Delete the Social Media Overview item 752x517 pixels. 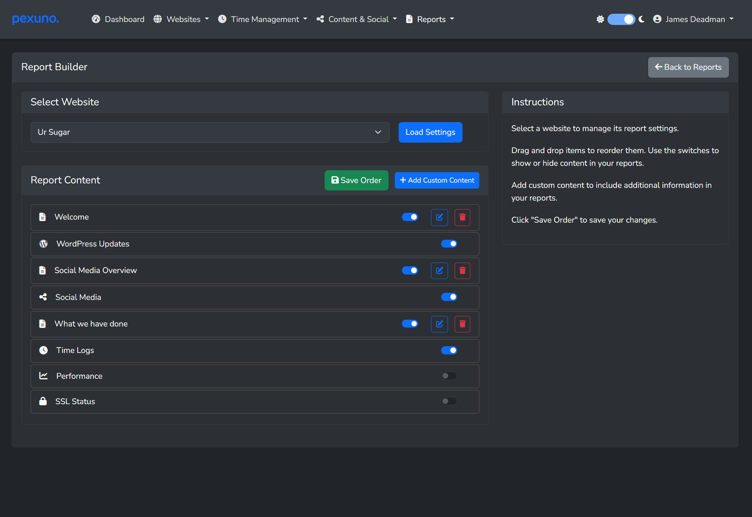coord(462,271)
